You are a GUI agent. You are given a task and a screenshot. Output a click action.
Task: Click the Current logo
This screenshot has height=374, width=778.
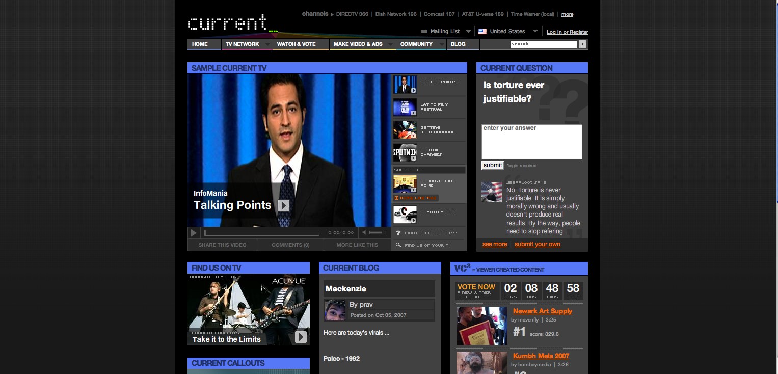[x=232, y=23]
